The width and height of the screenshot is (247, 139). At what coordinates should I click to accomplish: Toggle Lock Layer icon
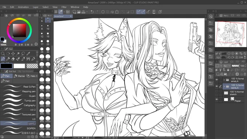click(x=228, y=70)
